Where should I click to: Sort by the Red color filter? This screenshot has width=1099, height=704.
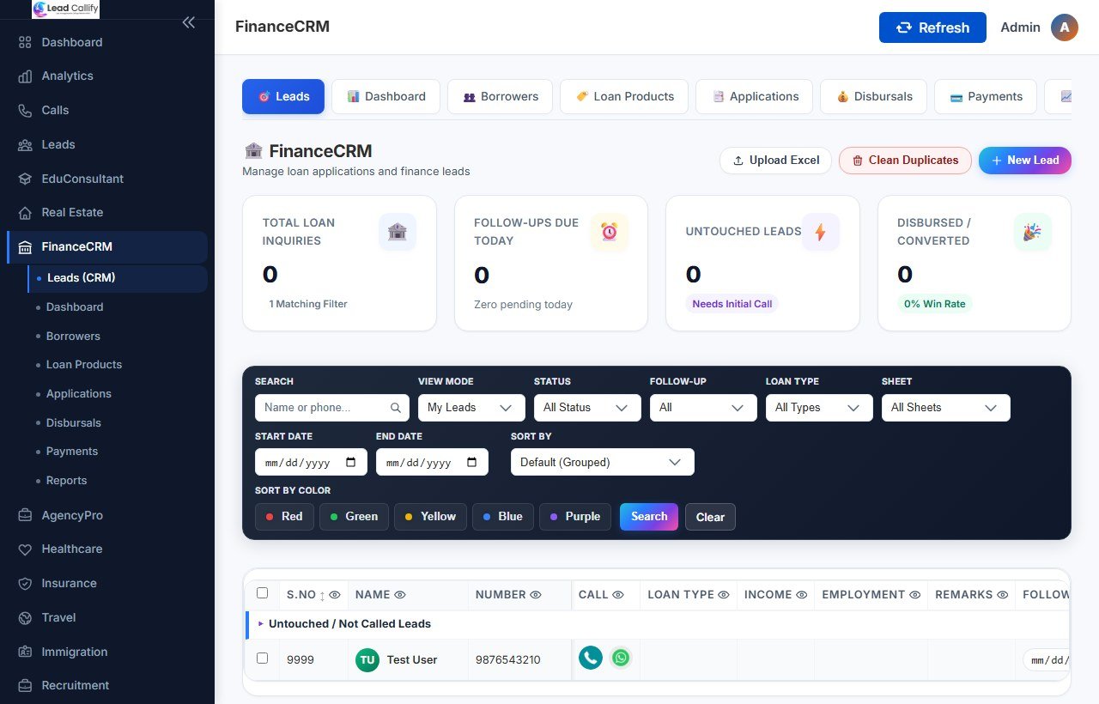tap(284, 517)
